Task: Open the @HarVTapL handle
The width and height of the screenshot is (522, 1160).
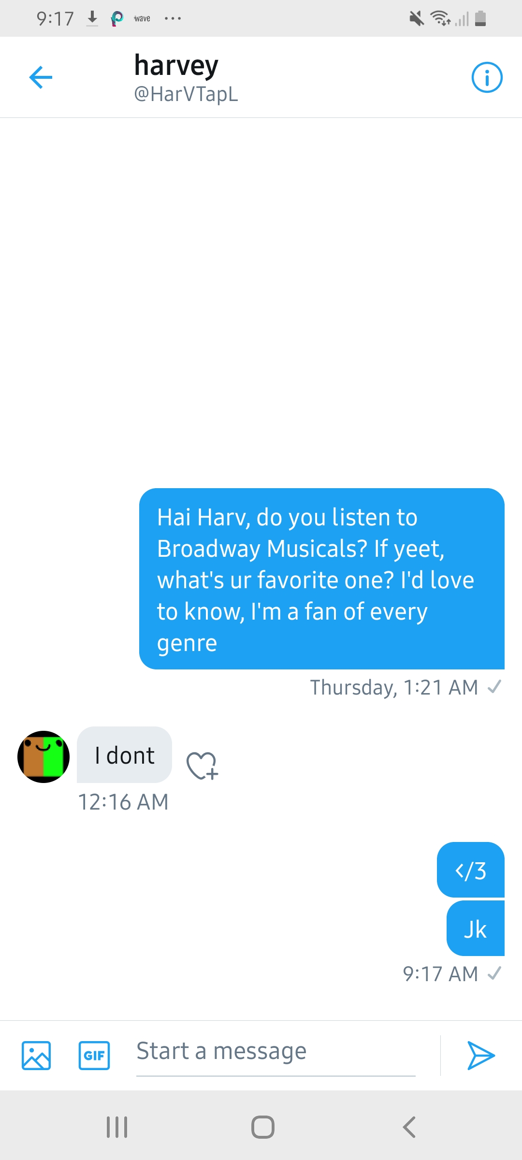Action: pos(186,94)
